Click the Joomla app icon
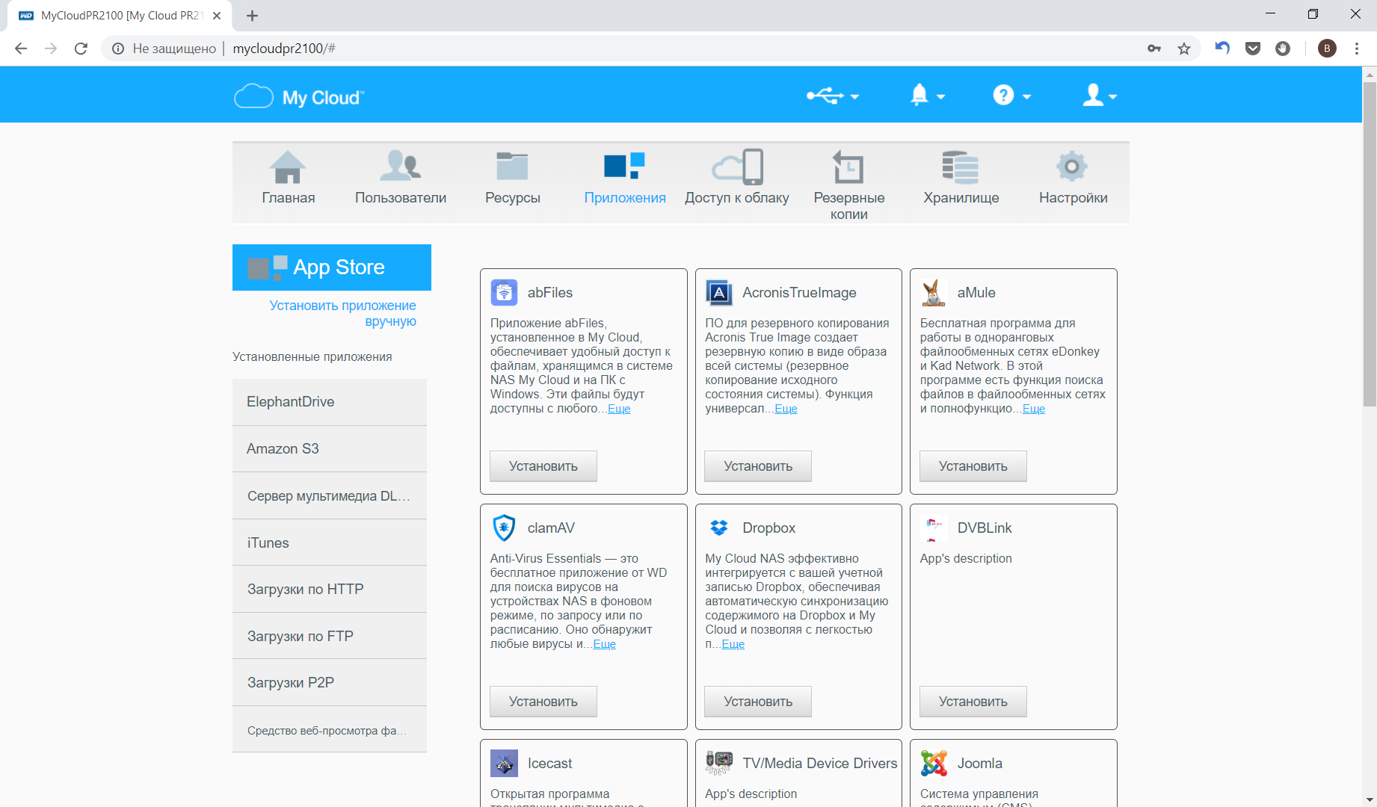Image resolution: width=1377 pixels, height=807 pixels. [x=934, y=763]
